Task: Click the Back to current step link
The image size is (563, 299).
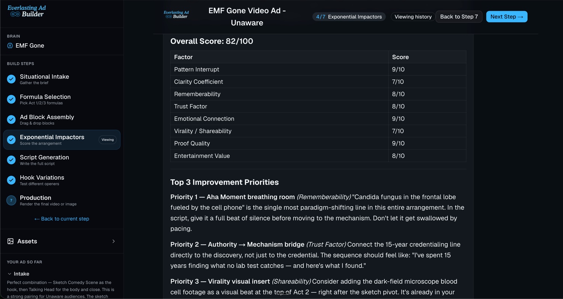Action: coord(62,219)
